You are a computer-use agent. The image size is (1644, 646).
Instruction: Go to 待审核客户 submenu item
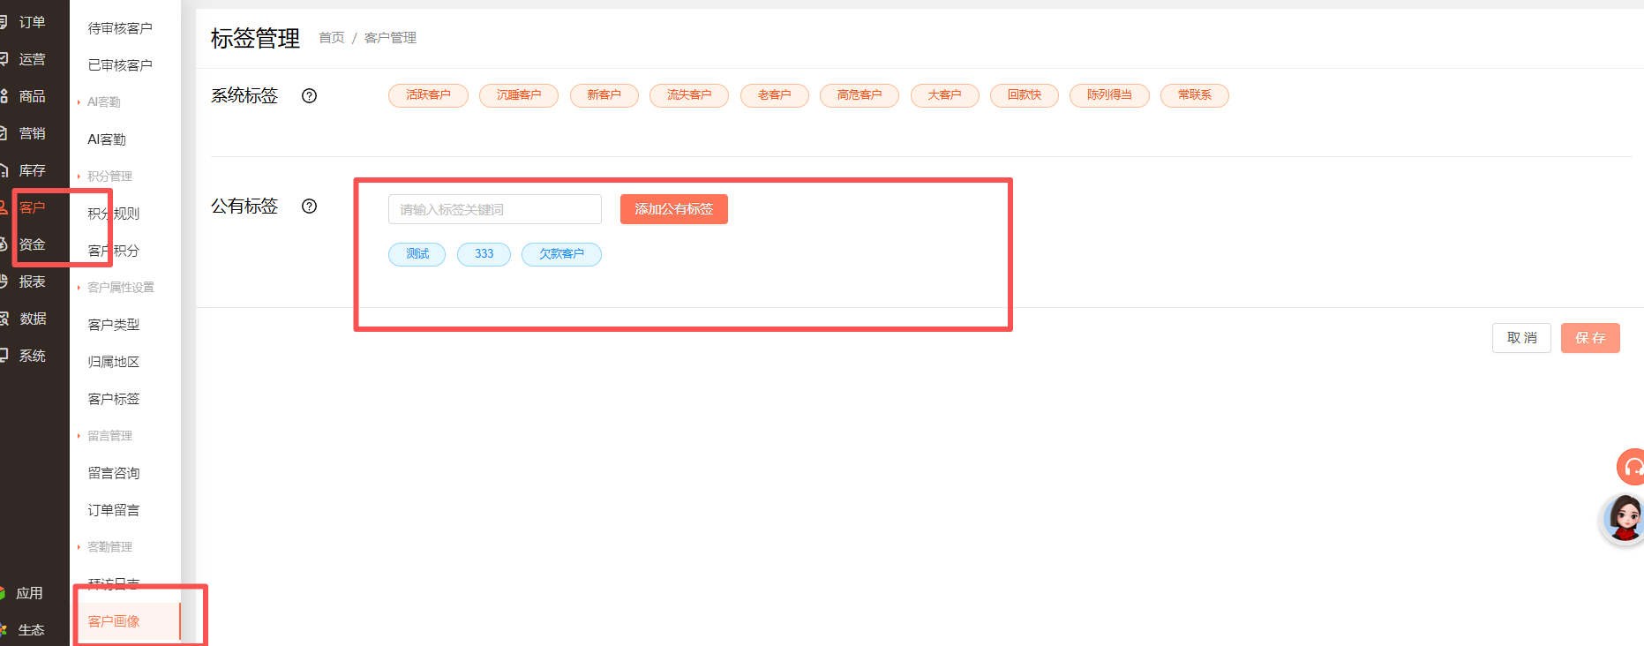pyautogui.click(x=120, y=28)
